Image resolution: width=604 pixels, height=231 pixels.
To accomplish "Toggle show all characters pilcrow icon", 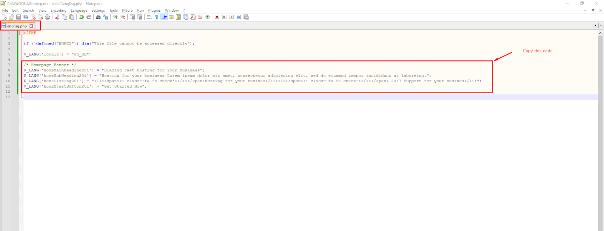I will pos(157,17).
